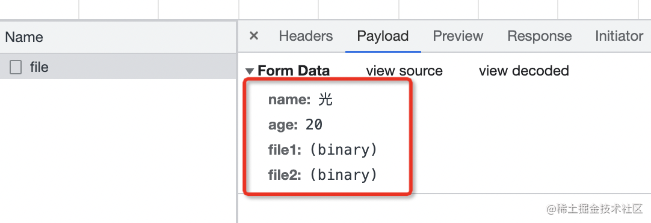Click the file2 key label
The height and width of the screenshot is (223, 651).
click(x=285, y=175)
